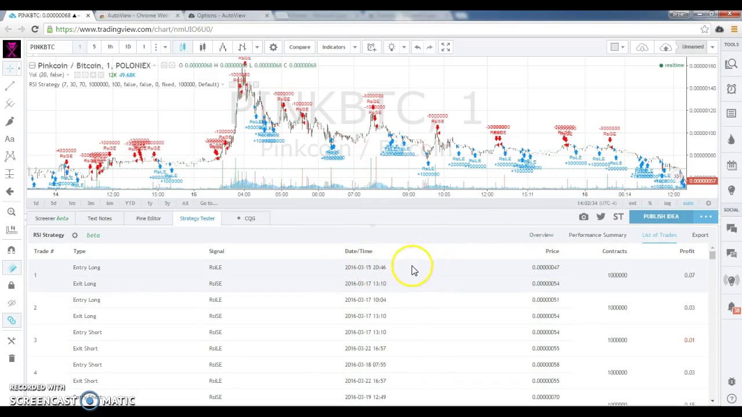The height and width of the screenshot is (417, 742).
Task: Toggle stay-in-drawing-mode pencil icon
Action: [11, 268]
